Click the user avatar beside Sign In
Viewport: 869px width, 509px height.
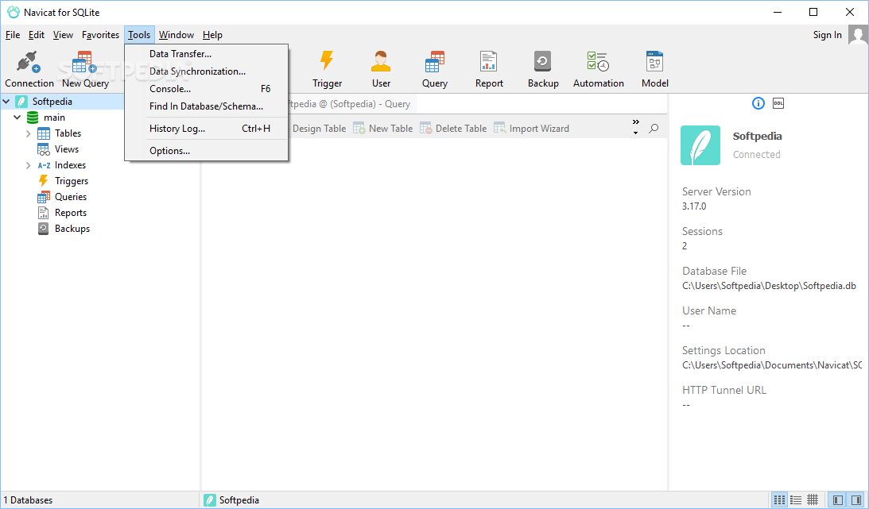858,35
